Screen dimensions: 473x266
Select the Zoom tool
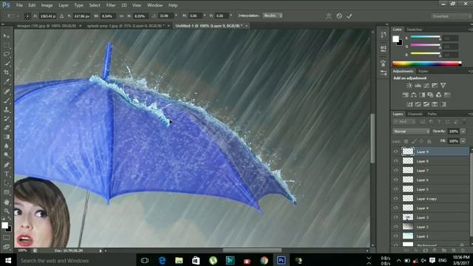click(7, 211)
